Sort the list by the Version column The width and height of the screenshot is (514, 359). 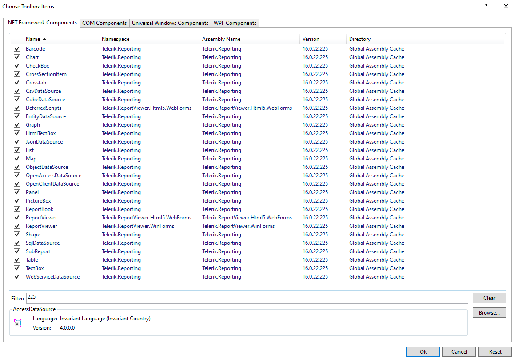point(310,39)
